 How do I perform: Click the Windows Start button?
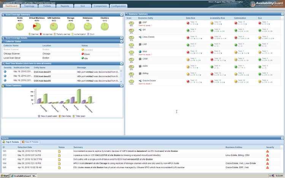click(5, 176)
